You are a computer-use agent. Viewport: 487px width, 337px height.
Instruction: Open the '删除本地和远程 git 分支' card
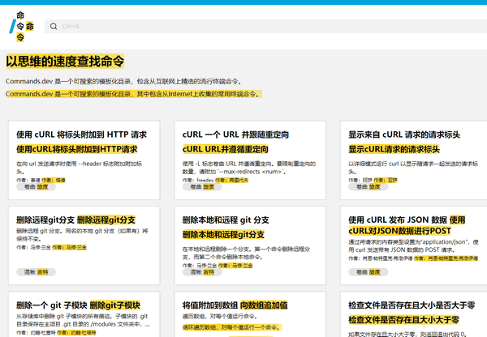(250, 245)
